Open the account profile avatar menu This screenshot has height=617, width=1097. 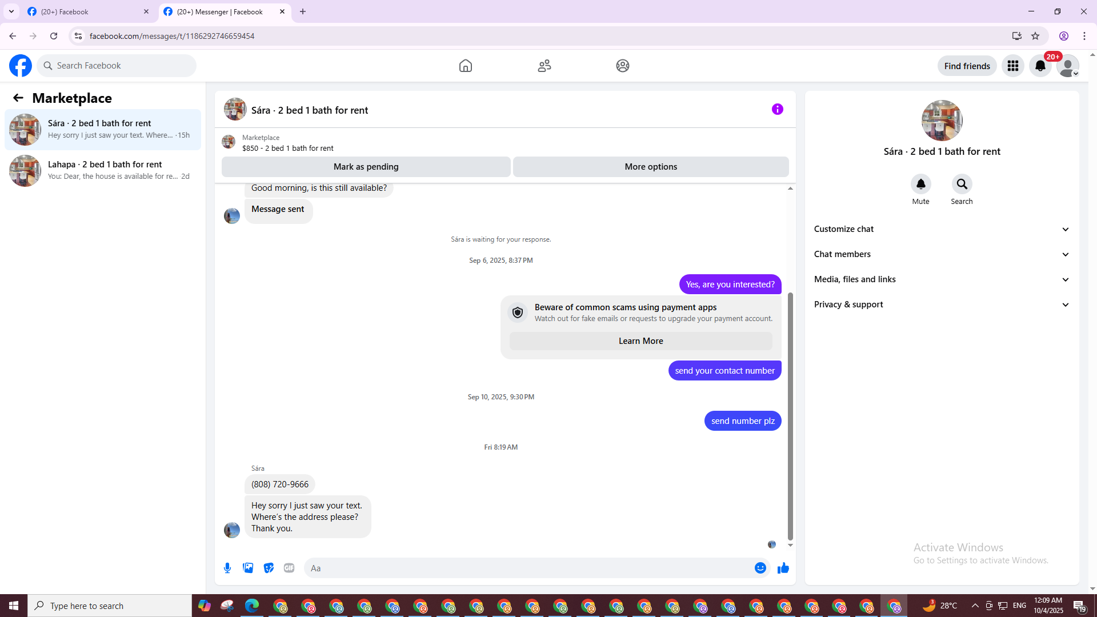(1068, 66)
